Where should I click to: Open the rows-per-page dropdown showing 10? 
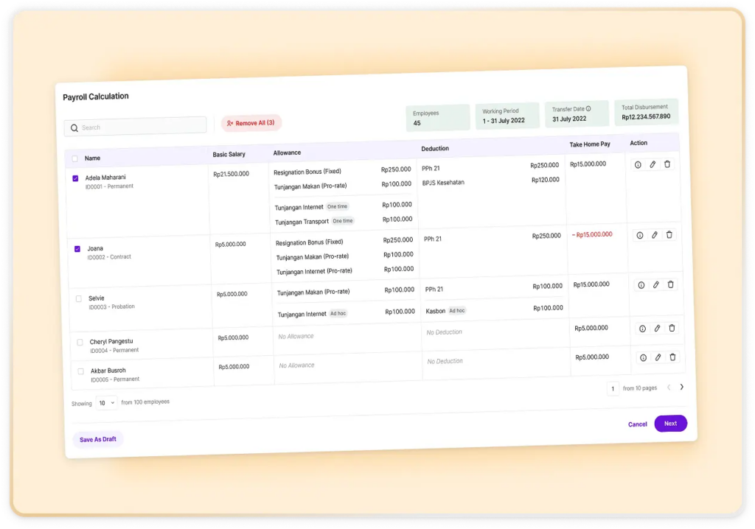point(107,403)
